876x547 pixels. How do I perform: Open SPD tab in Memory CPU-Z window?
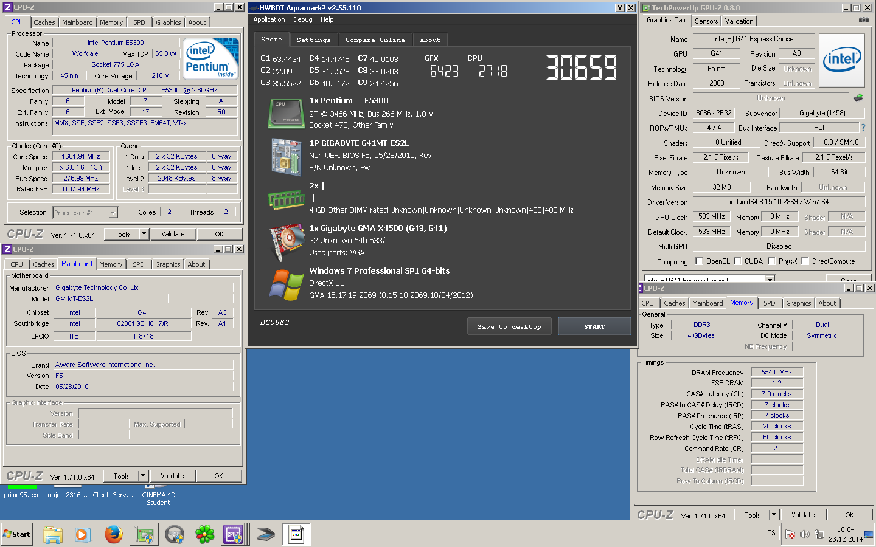click(770, 303)
